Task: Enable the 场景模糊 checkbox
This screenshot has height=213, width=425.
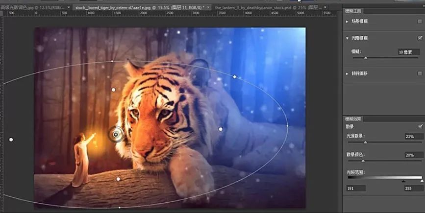Action: [420, 22]
